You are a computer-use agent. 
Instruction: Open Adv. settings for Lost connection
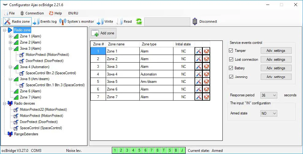click(276, 60)
